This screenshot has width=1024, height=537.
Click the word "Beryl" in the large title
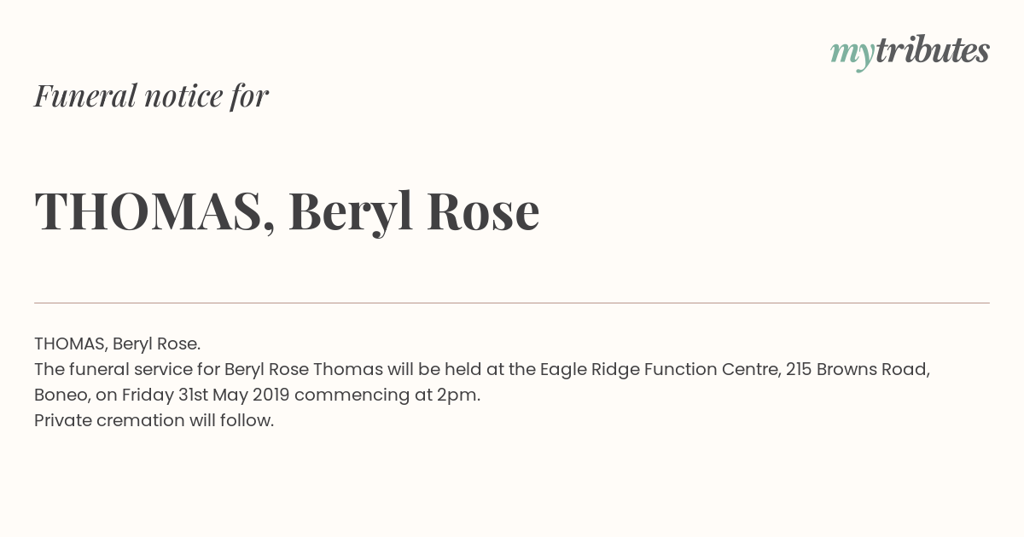pyautogui.click(x=351, y=212)
